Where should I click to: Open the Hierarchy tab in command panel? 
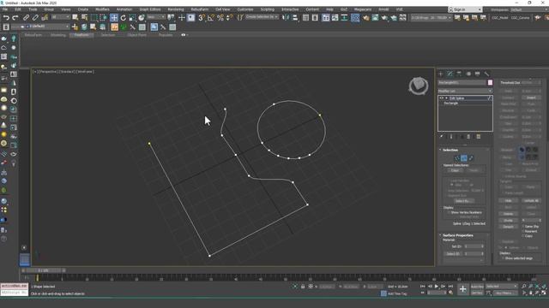point(459,74)
